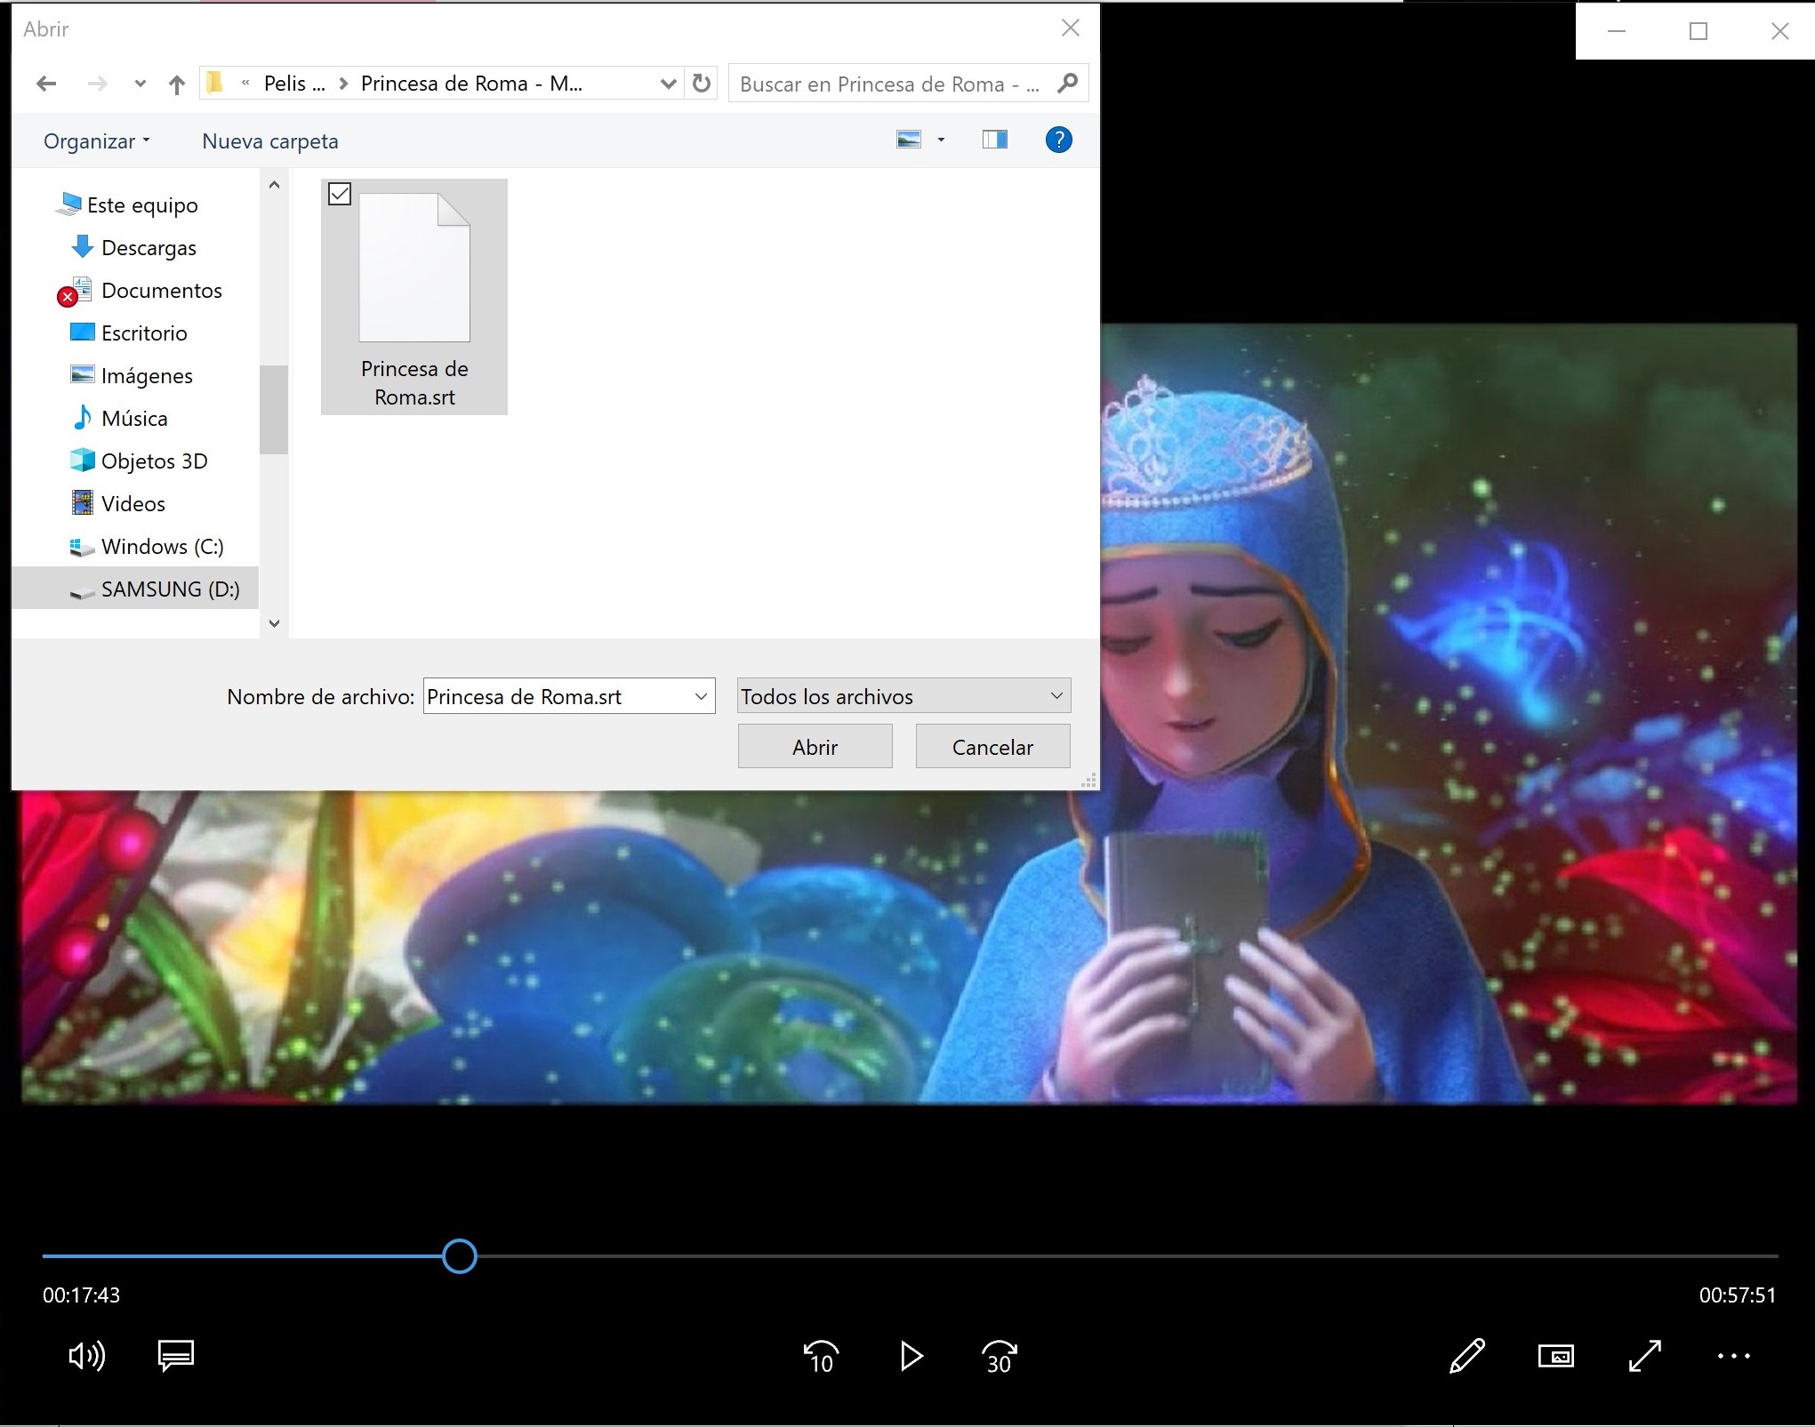
Task: Open the subtitles and audio menu icon
Action: click(176, 1356)
